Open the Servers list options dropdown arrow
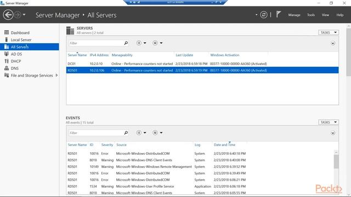351x197 pixels. [145, 43]
